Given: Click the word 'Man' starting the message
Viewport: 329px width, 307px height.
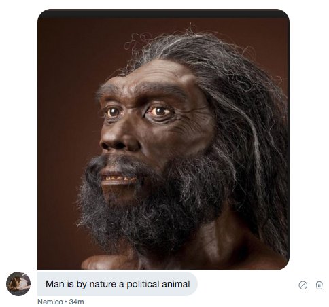Looking at the screenshot, I should coord(55,284).
